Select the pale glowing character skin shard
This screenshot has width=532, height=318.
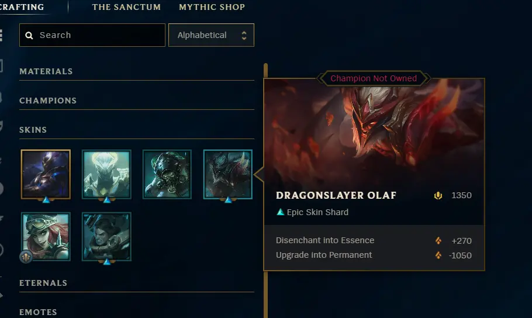(x=106, y=174)
